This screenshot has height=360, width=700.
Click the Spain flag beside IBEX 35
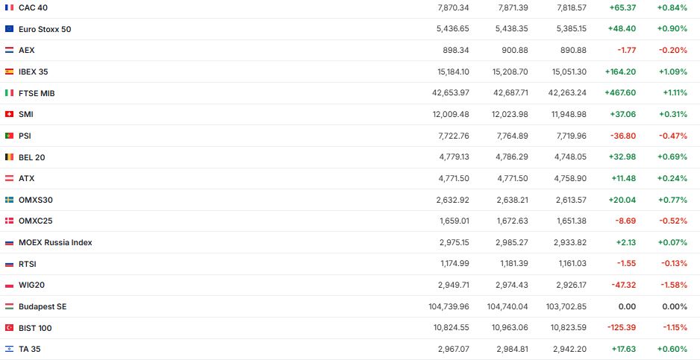tap(9, 72)
